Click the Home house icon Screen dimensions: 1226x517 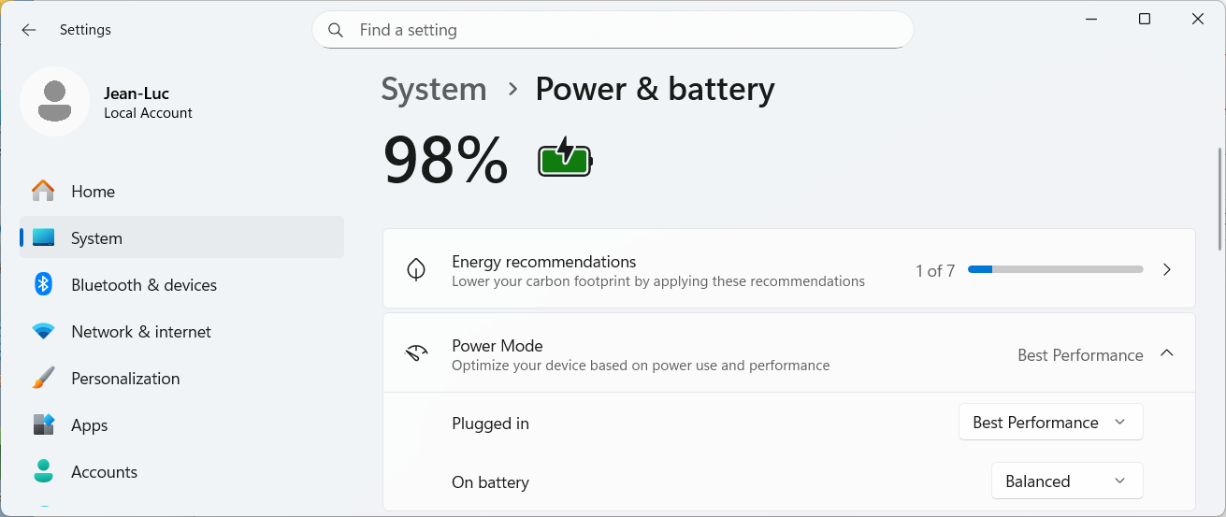click(x=43, y=192)
